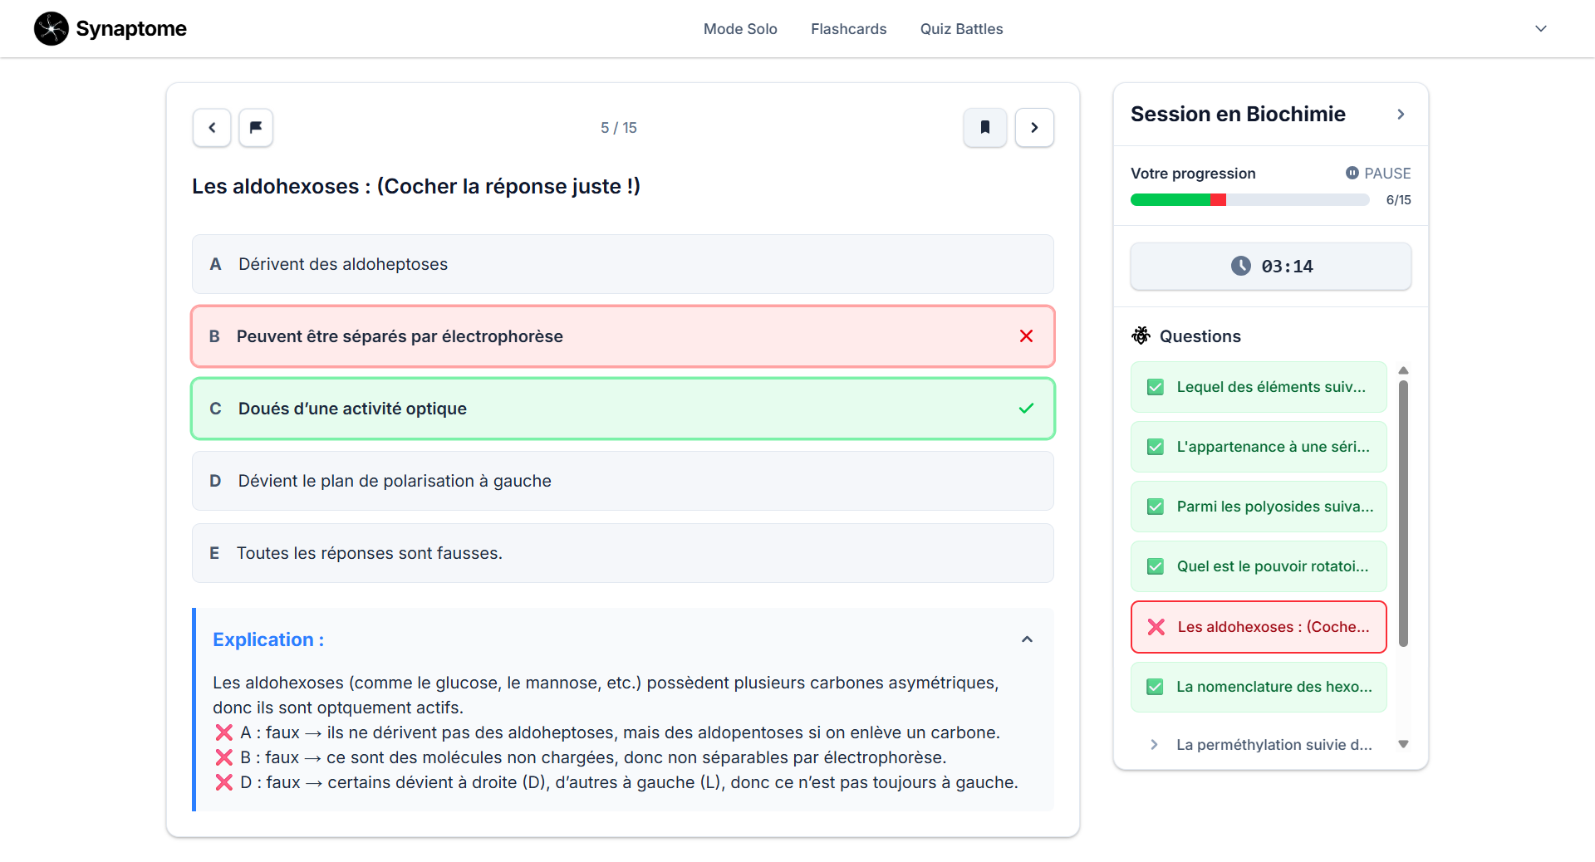1595x862 pixels.
Task: Click the session progress bar
Action: pyautogui.click(x=1249, y=200)
